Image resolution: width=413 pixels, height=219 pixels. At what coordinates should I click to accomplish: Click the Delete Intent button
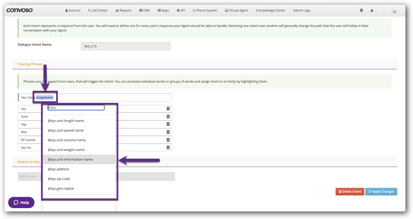click(x=350, y=191)
